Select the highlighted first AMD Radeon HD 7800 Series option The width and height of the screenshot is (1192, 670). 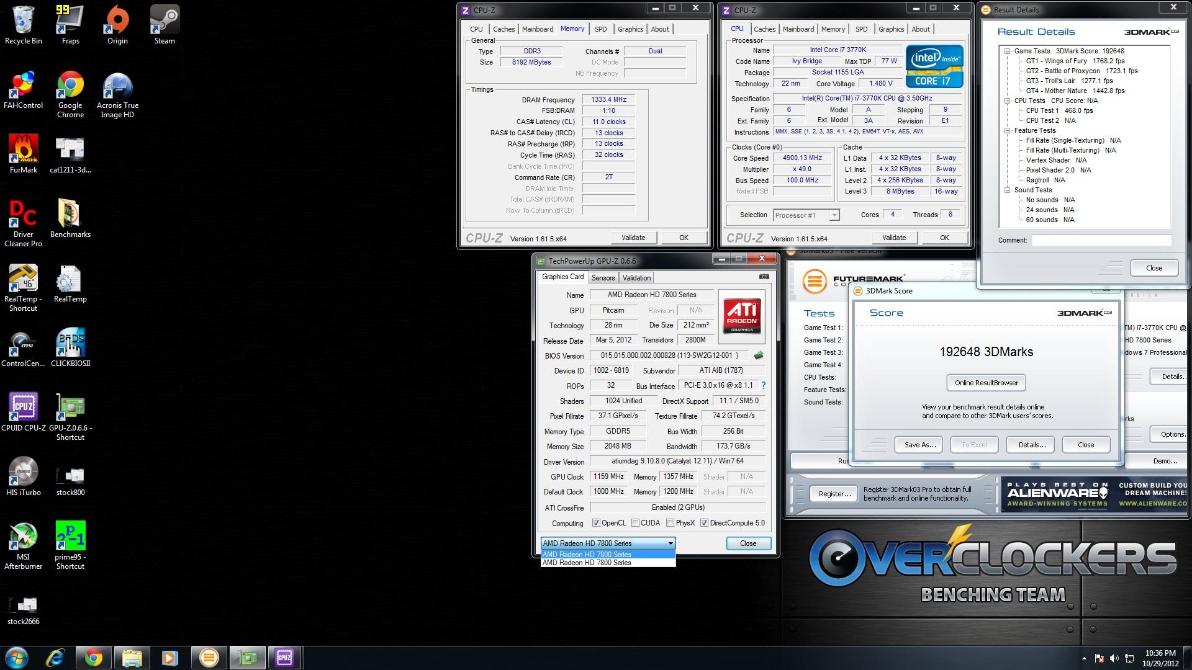[x=608, y=555]
